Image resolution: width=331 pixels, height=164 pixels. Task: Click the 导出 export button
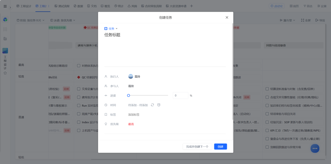click(x=320, y=20)
